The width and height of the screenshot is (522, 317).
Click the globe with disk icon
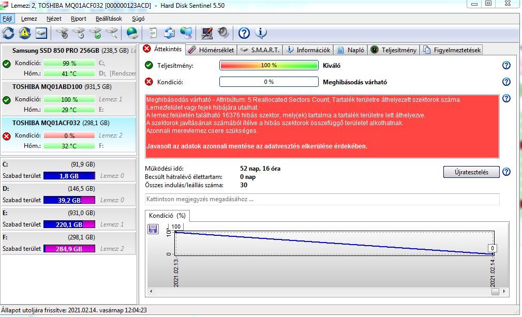point(132,33)
